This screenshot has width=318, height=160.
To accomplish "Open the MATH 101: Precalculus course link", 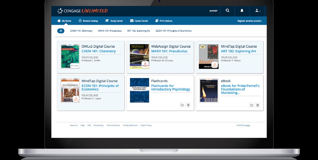I will coord(169,51).
